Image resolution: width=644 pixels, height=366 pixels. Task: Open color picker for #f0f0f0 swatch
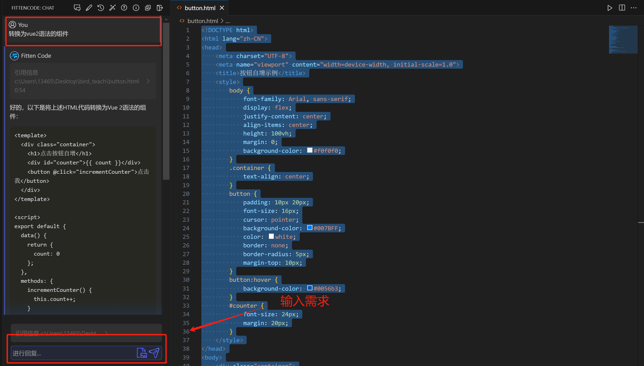[x=310, y=150]
